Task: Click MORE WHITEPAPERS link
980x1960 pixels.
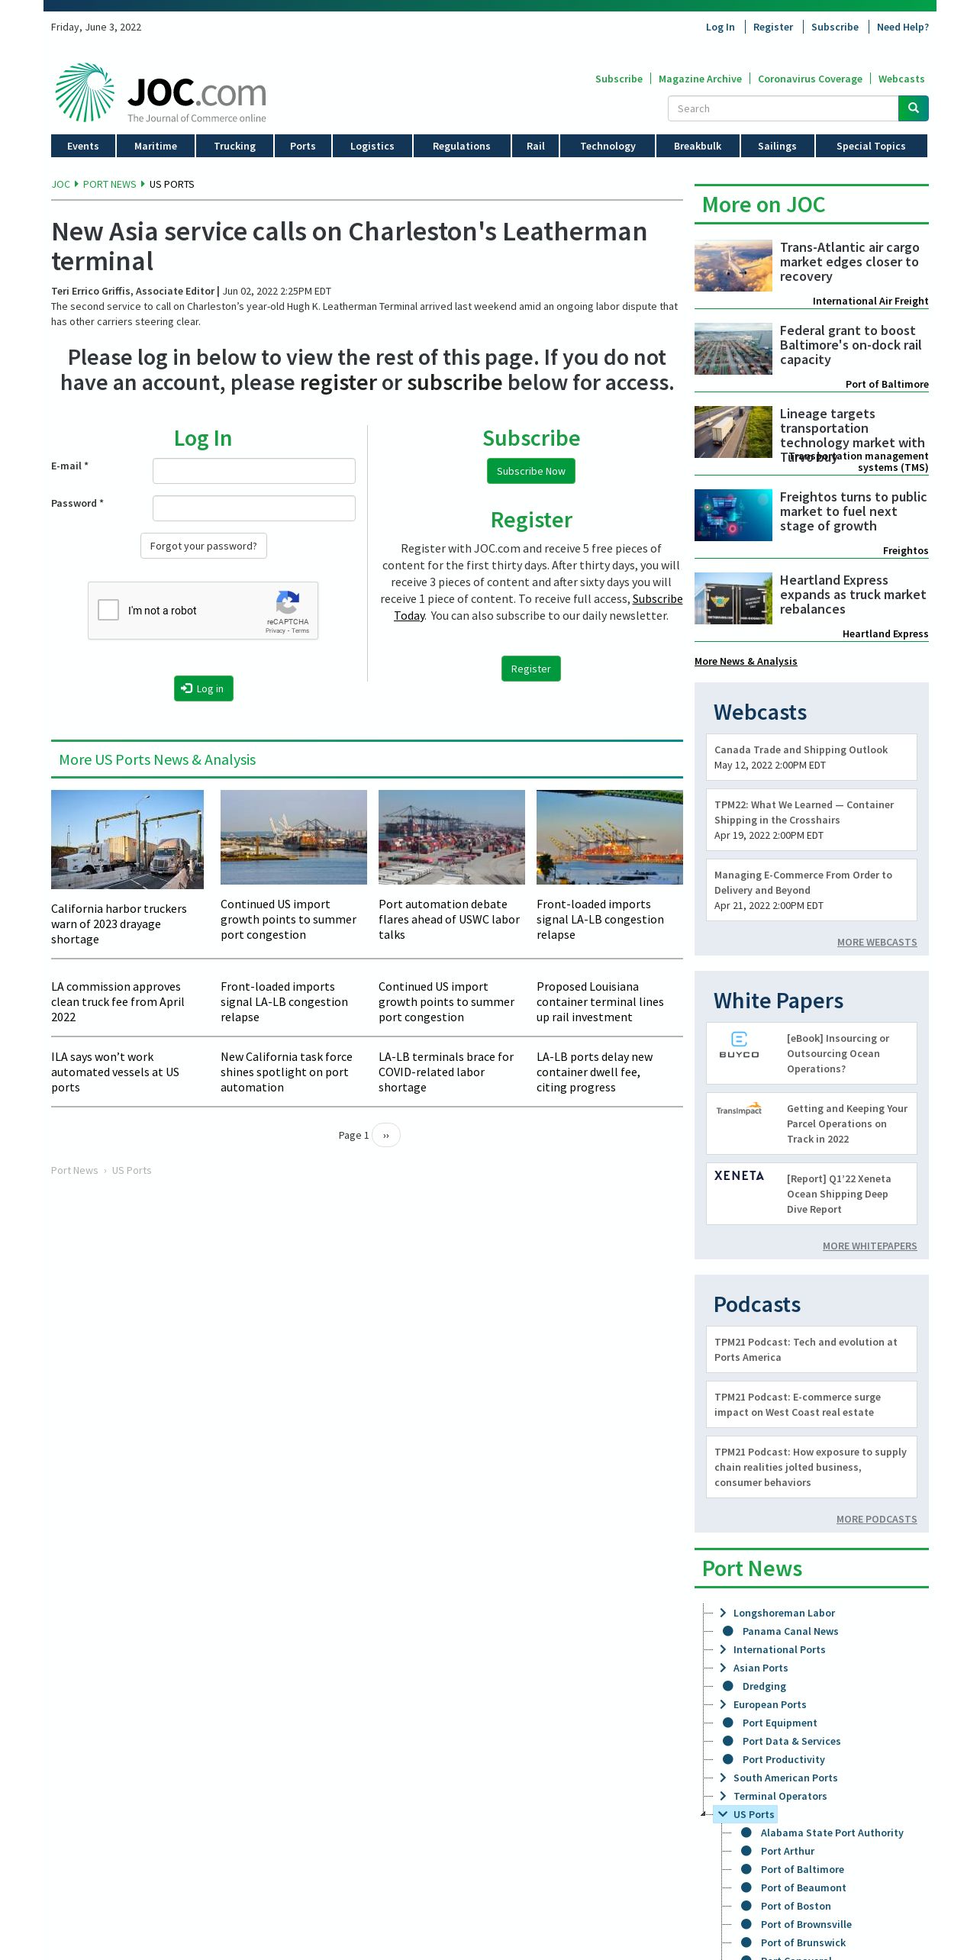Action: (x=870, y=1246)
